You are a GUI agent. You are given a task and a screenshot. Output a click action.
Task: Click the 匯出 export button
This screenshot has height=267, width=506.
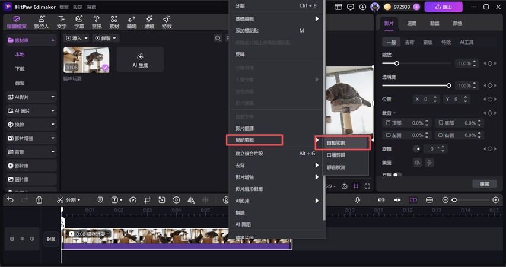pyautogui.click(x=443, y=7)
